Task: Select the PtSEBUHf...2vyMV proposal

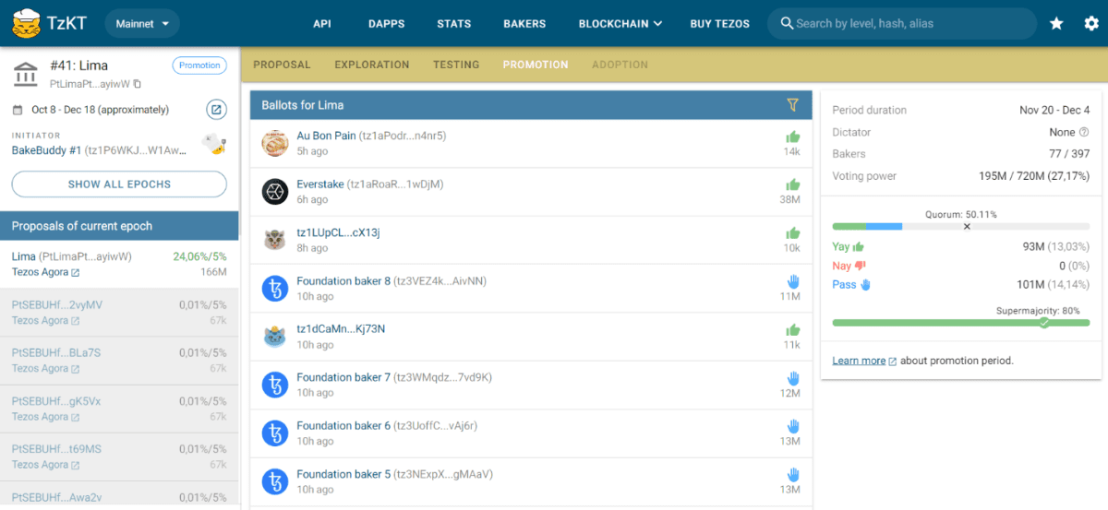Action: pos(119,312)
